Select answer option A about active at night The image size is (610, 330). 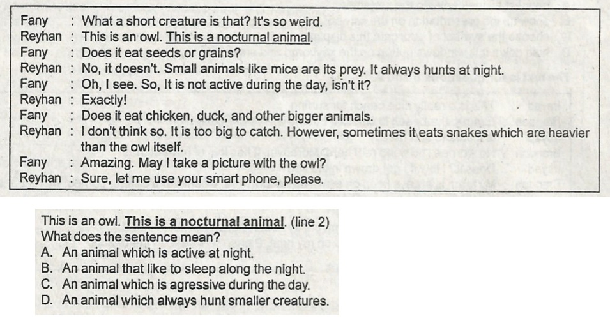[147, 253]
